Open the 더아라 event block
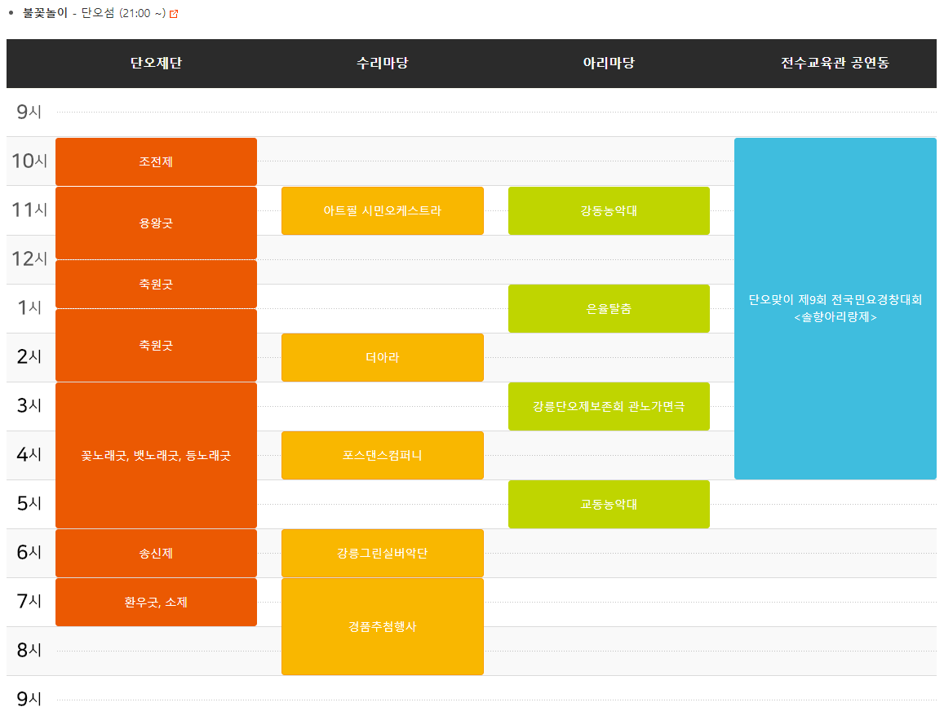This screenshot has height=720, width=944. pos(383,357)
